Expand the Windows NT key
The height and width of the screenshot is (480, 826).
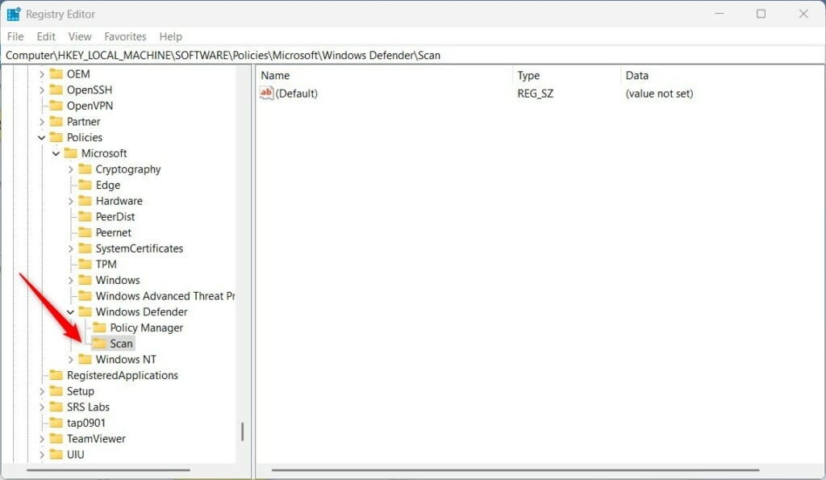click(71, 359)
